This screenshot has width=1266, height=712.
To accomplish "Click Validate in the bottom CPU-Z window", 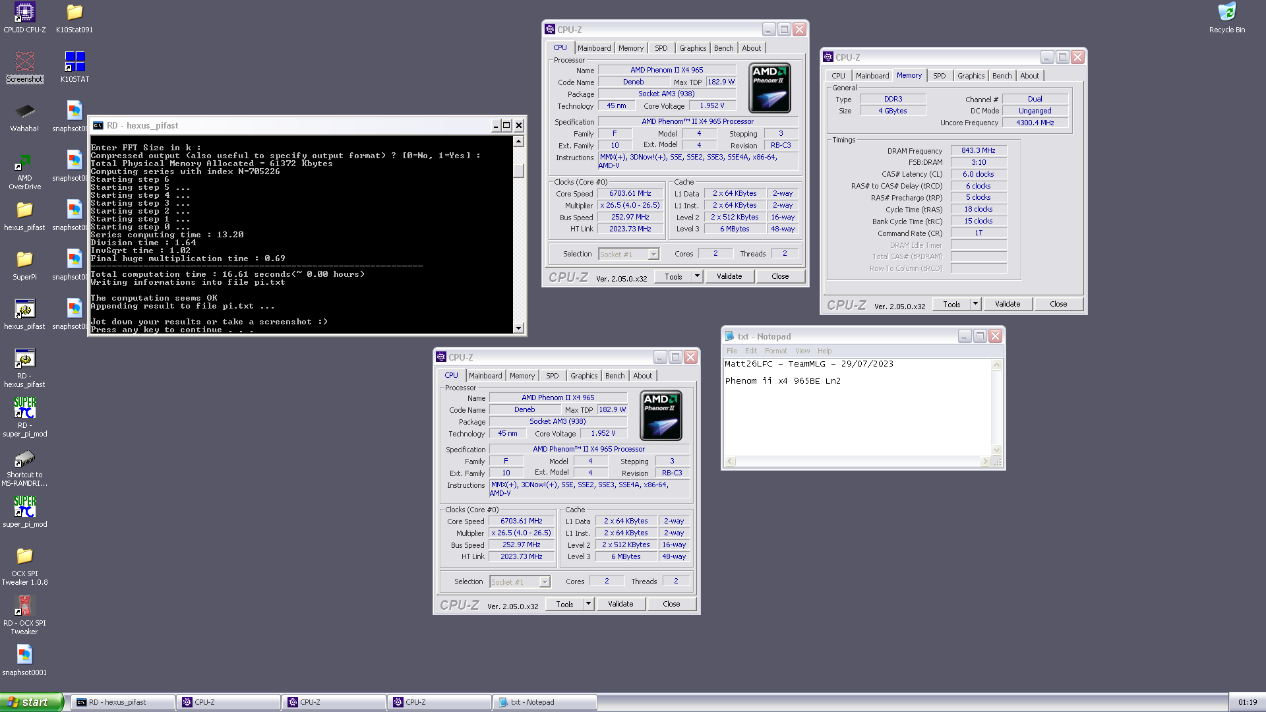I will tap(620, 604).
